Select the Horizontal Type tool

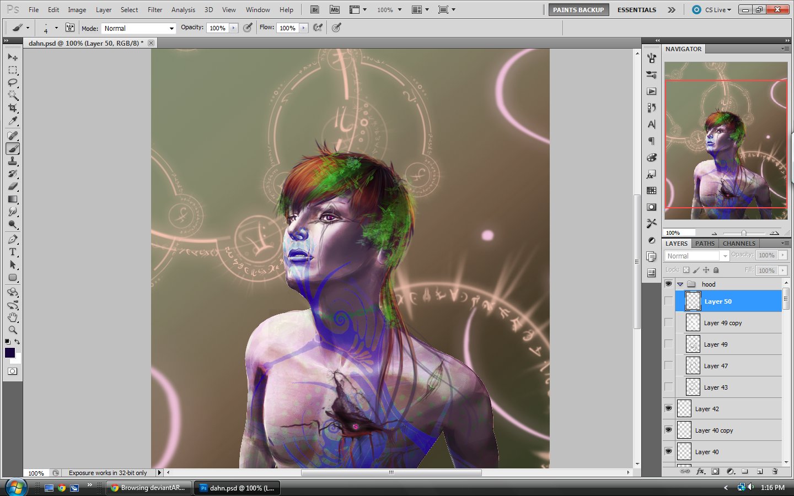pos(13,252)
